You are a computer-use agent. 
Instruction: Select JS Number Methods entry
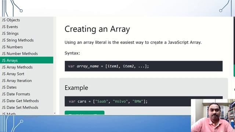point(20,54)
